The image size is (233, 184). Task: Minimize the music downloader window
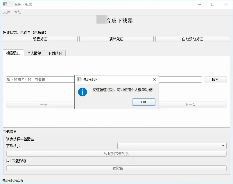[199, 4]
